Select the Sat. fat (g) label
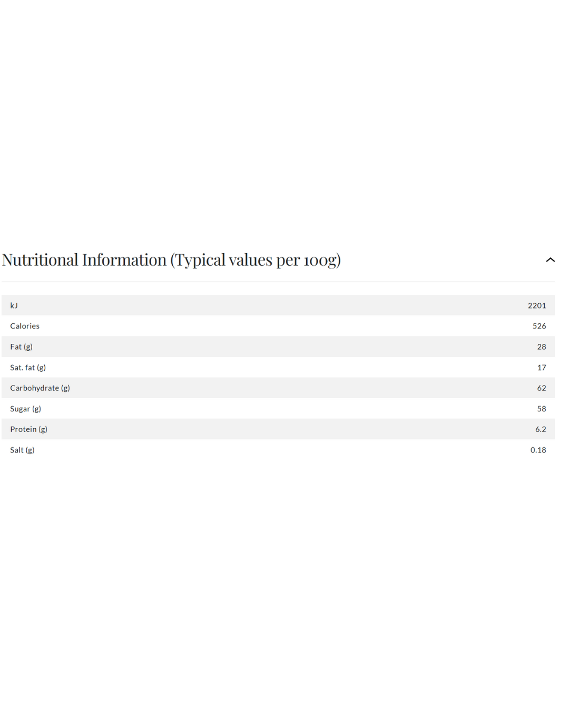Screen dimensions: 569x712 coord(28,368)
